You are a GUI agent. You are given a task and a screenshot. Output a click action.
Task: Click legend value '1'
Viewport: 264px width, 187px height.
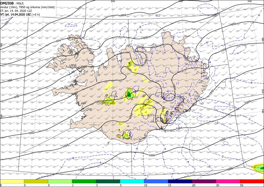click(x=73, y=185)
